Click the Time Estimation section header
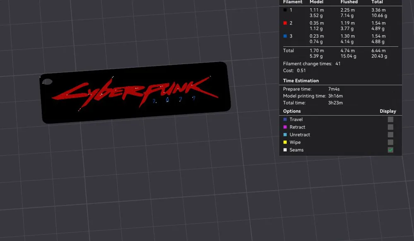 point(301,81)
